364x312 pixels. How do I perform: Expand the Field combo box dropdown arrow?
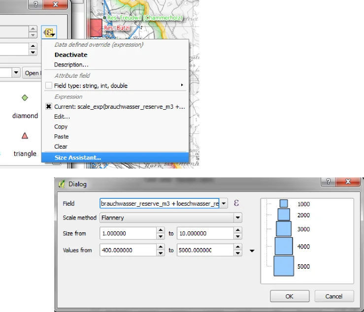tap(224, 203)
